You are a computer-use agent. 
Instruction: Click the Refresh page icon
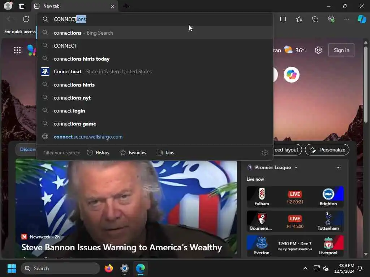26,19
